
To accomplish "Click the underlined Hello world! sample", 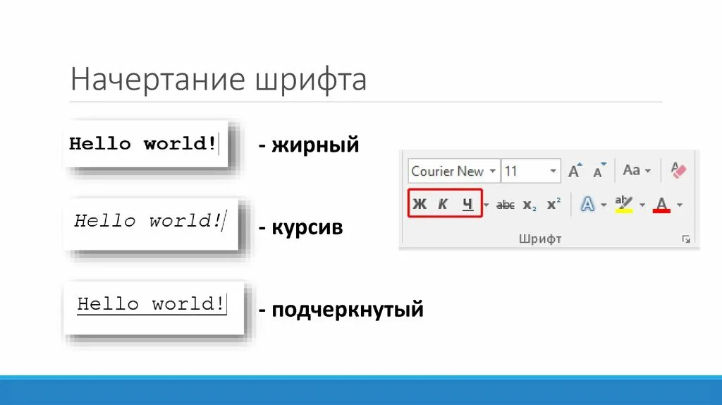I will pyautogui.click(x=152, y=304).
